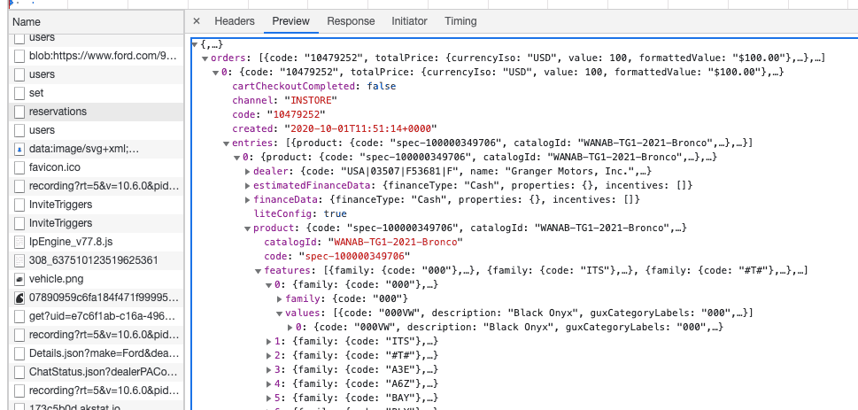The width and height of the screenshot is (858, 410).
Task: Select the ChatStatus.json request row
Action: tap(97, 372)
